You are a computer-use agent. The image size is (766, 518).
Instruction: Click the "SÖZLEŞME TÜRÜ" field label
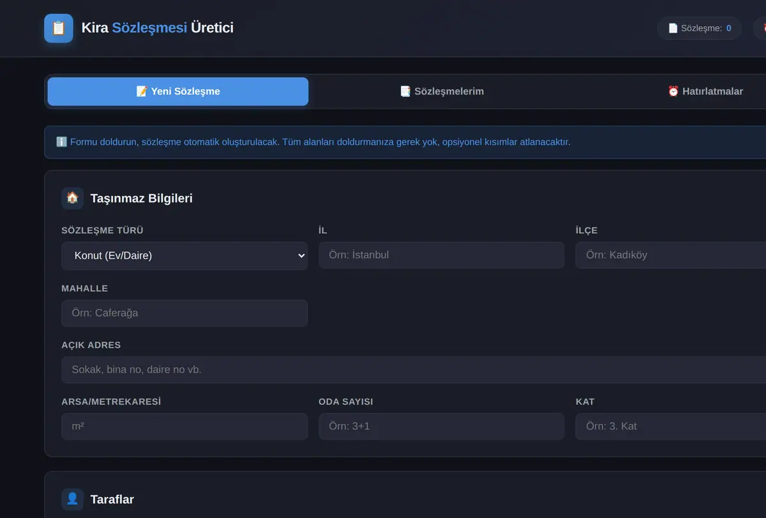tap(102, 231)
